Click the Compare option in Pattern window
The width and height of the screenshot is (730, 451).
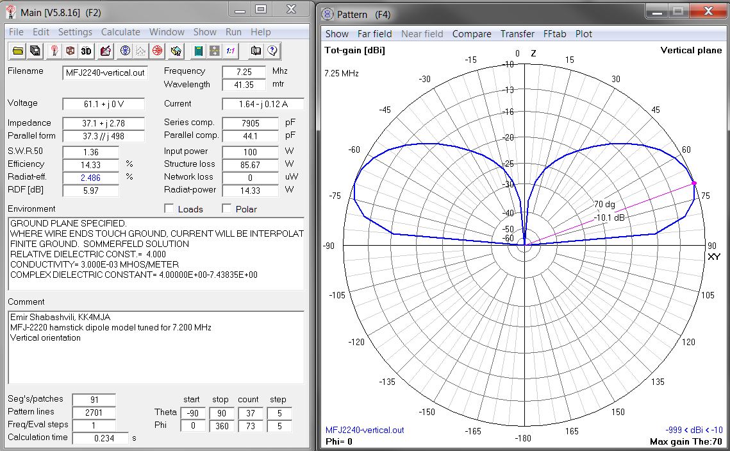tap(472, 34)
